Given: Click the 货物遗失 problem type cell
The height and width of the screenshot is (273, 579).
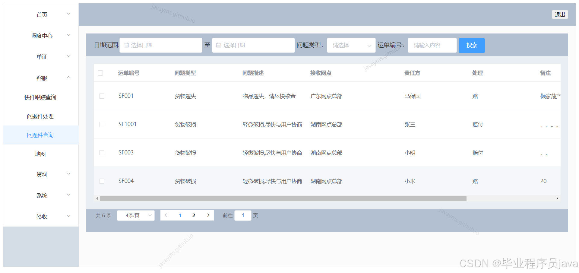Looking at the screenshot, I should (x=185, y=96).
